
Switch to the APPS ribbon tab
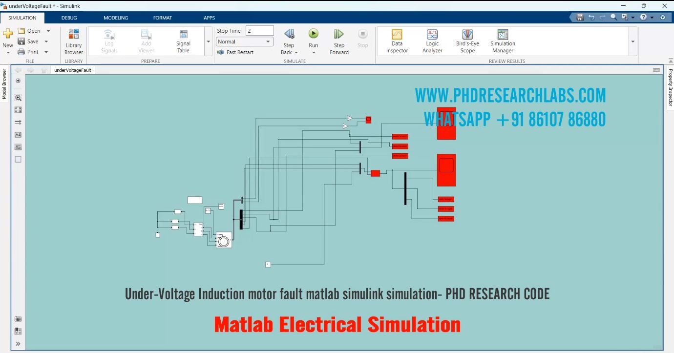209,18
